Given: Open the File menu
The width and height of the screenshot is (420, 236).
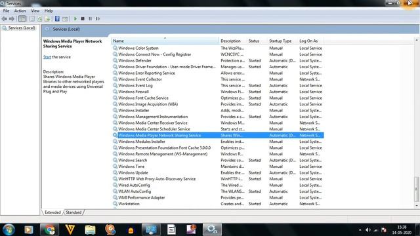Looking at the screenshot, I should (x=6, y=10).
